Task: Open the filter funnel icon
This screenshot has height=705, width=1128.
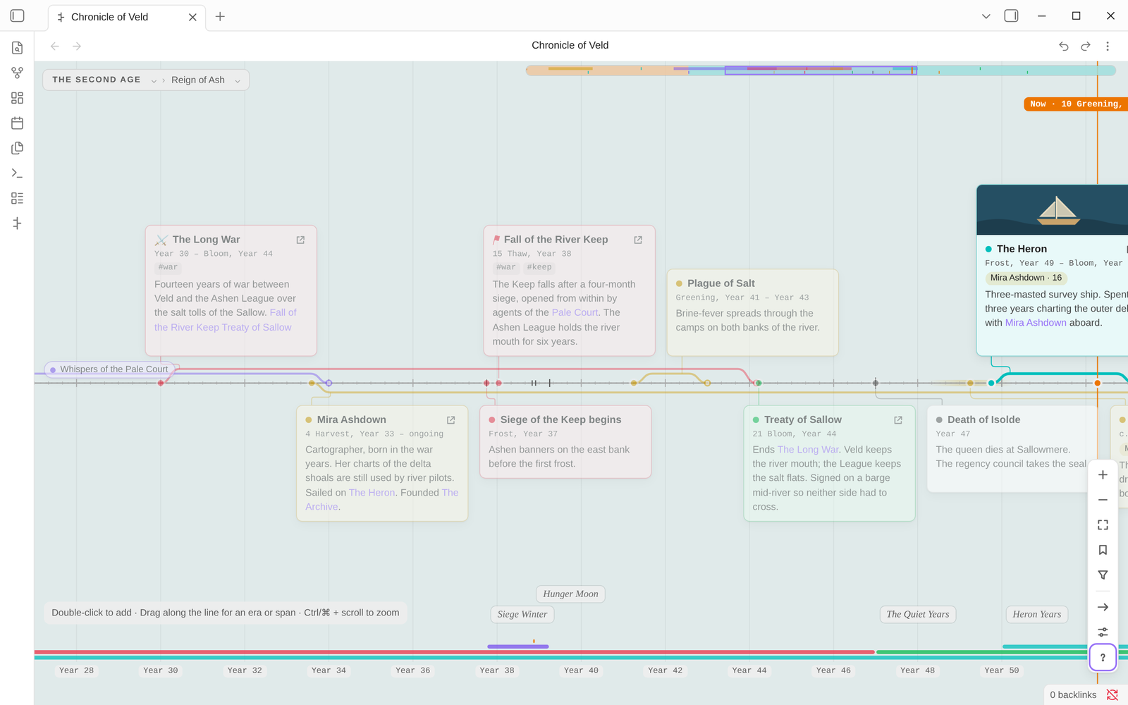Action: (x=1103, y=575)
